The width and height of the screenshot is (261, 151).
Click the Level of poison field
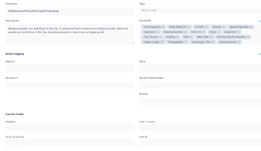pos(70,142)
